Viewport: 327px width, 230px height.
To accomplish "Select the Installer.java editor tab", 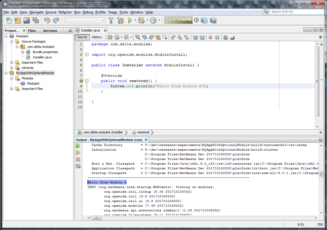I will tap(90, 30).
